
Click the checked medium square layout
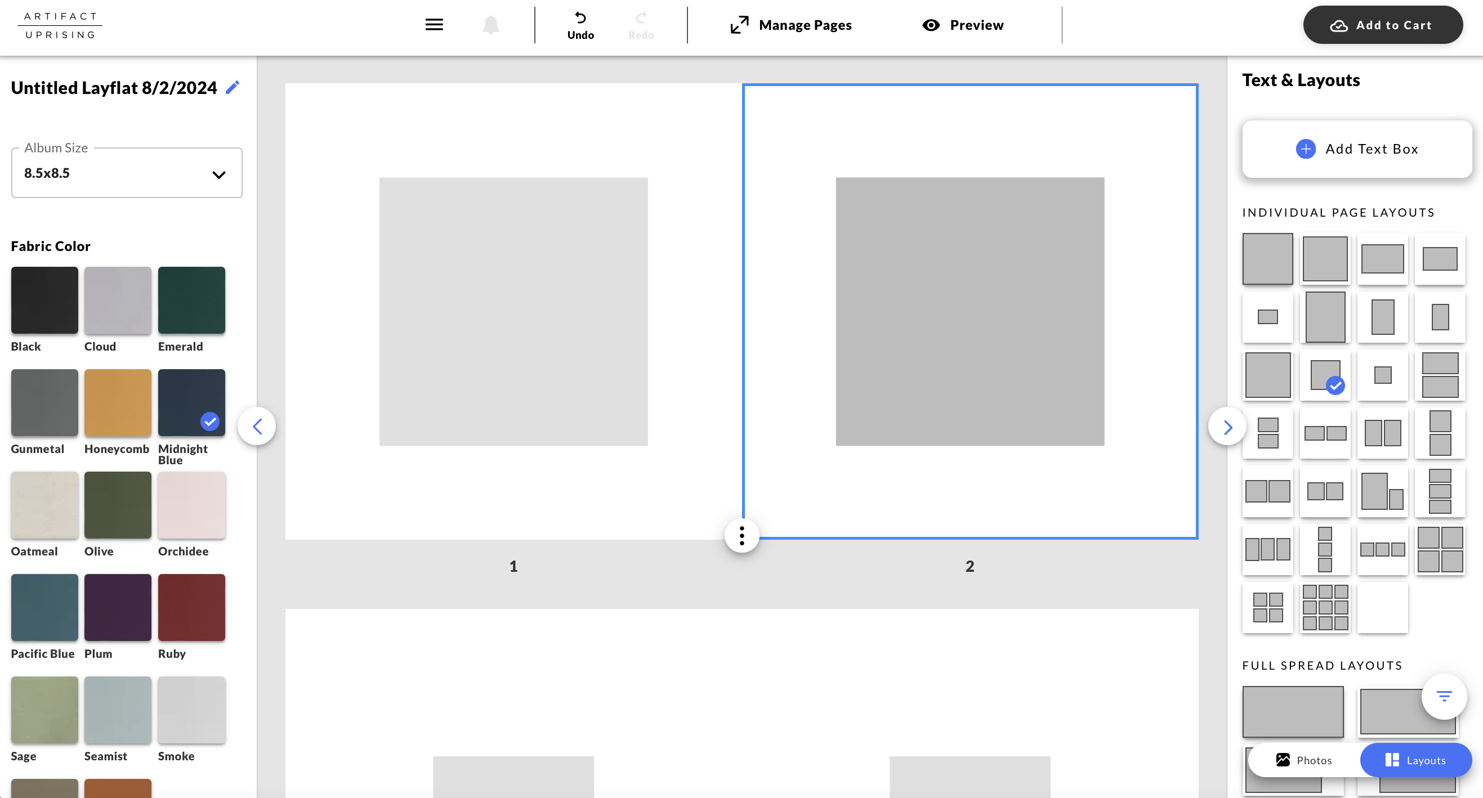coord(1325,375)
